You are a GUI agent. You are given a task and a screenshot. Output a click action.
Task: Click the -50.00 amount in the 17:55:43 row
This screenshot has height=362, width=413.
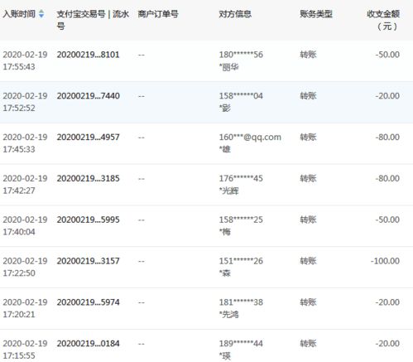point(387,55)
